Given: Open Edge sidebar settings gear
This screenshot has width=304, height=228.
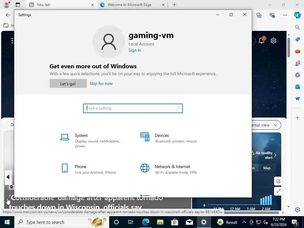Looking at the screenshot, I should click(x=297, y=209).
